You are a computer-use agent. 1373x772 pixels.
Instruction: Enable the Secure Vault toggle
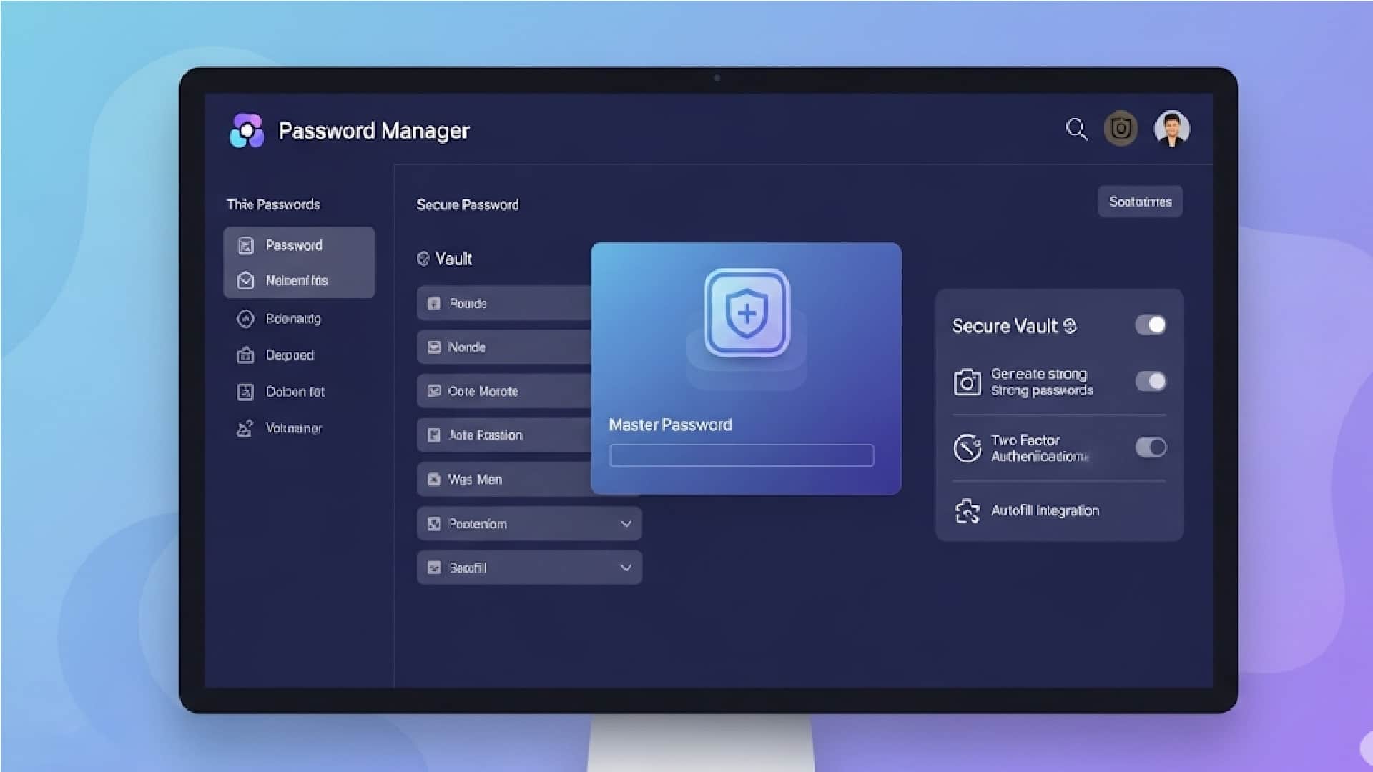click(1151, 325)
